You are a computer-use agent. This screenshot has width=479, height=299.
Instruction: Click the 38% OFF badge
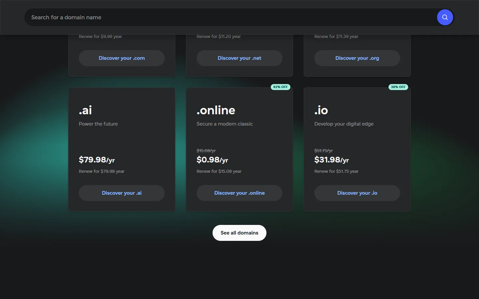[399, 87]
